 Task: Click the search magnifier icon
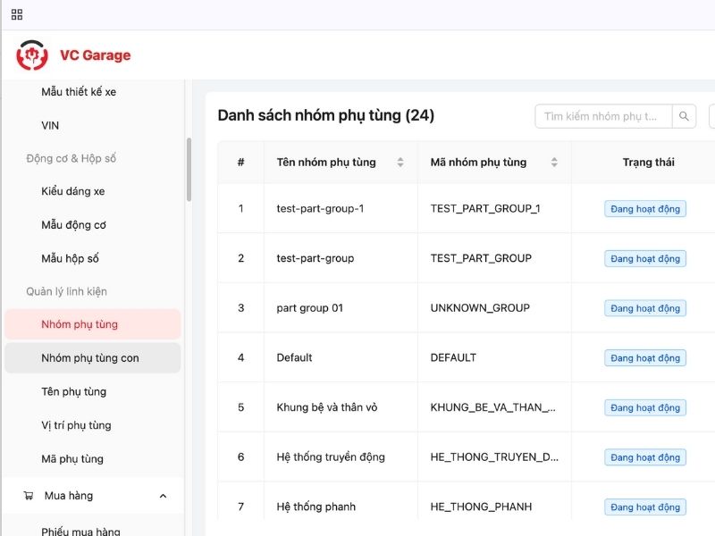(684, 116)
